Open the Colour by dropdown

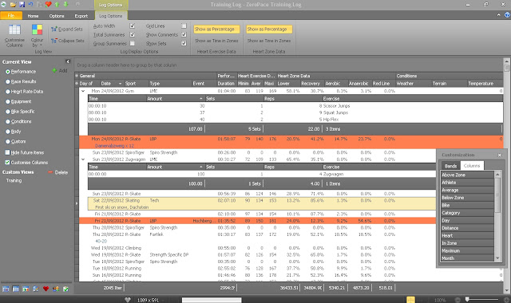tap(37, 35)
